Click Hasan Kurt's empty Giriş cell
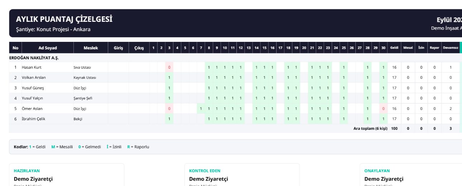Screen dimensions: 462x186 [x=118, y=67]
